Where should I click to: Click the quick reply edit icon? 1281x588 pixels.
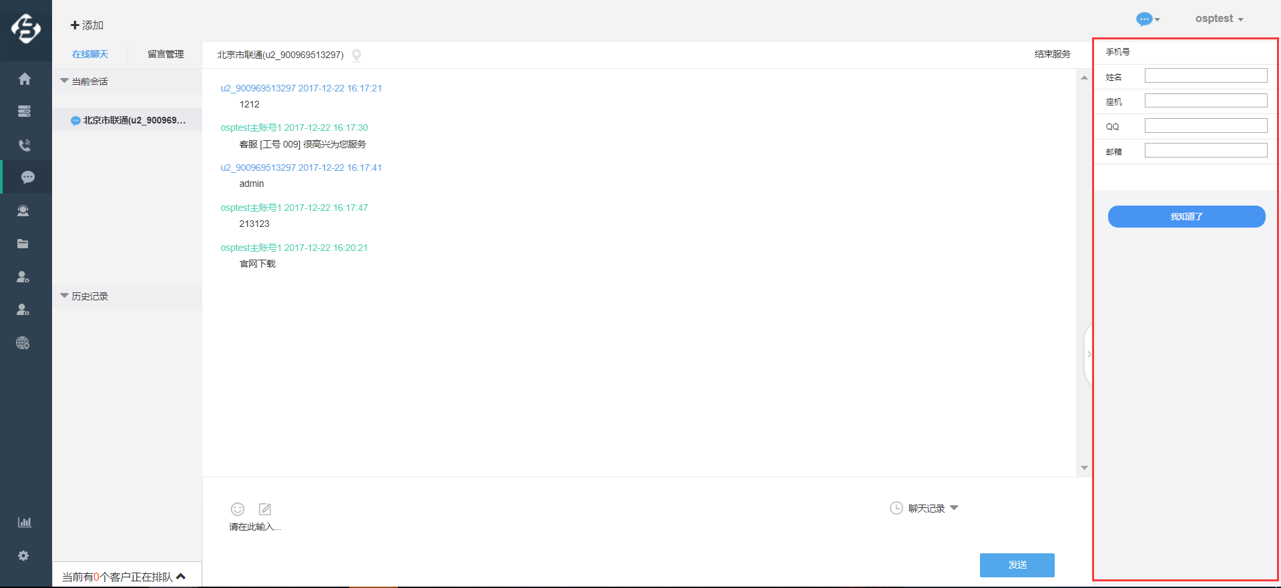(x=265, y=509)
